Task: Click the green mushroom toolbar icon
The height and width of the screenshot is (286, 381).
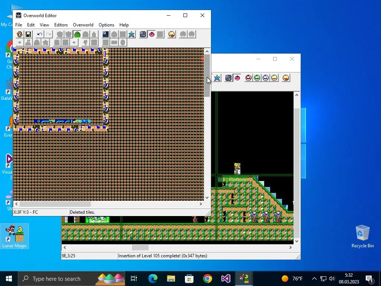Action: 257,78
